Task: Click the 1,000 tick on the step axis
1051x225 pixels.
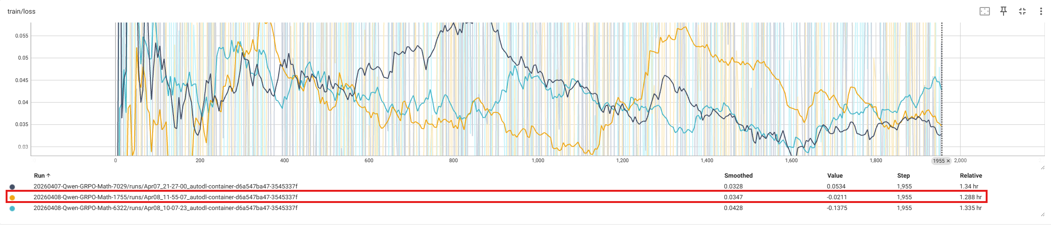Action: (537, 161)
